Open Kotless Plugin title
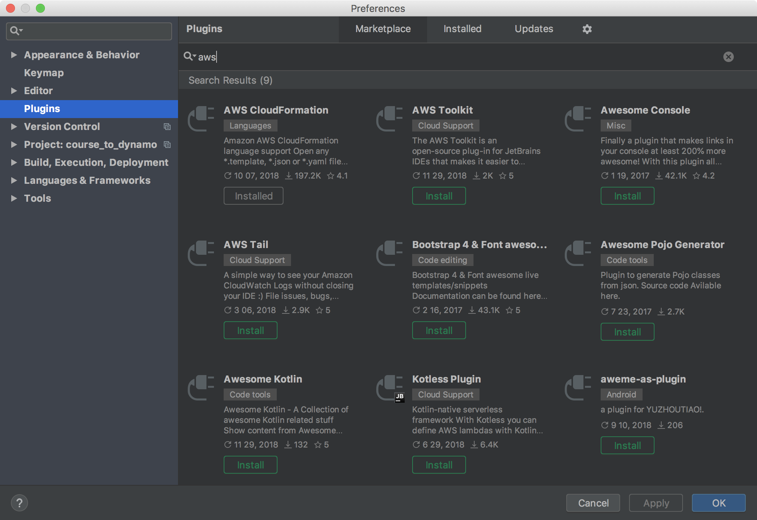The image size is (757, 520). pos(447,379)
